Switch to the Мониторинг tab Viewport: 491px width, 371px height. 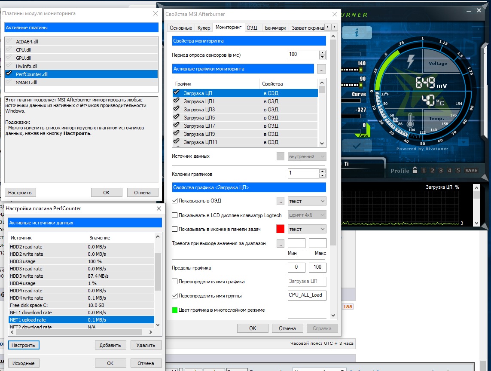click(229, 27)
